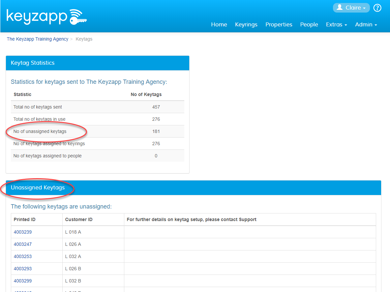Screen dimensions: 390x292
Task: Select the 'Total no of keytags sent' row label
Action: coord(38,107)
